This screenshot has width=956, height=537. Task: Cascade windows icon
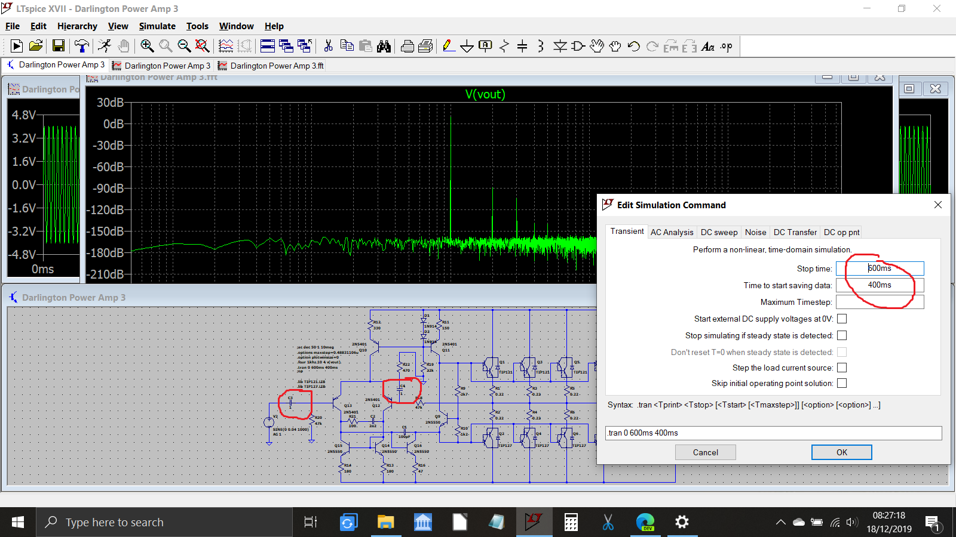tap(286, 46)
